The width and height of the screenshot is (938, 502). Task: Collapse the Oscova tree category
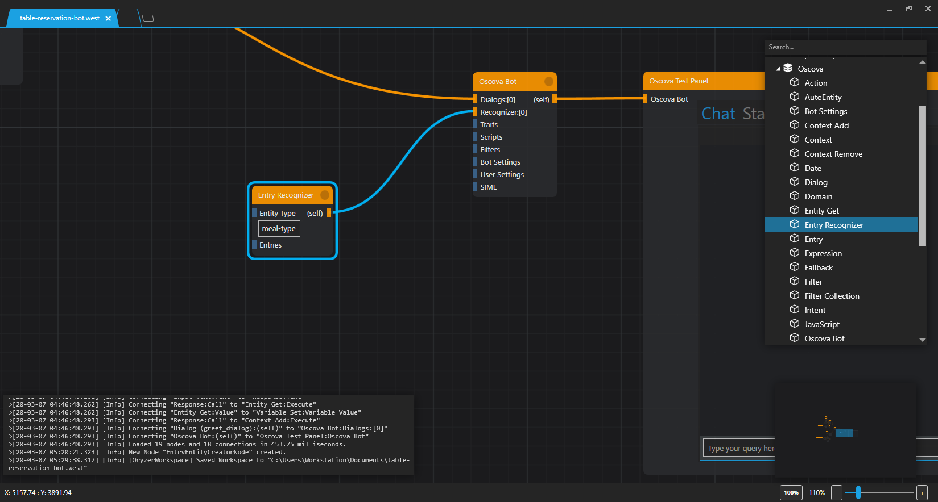tap(778, 69)
